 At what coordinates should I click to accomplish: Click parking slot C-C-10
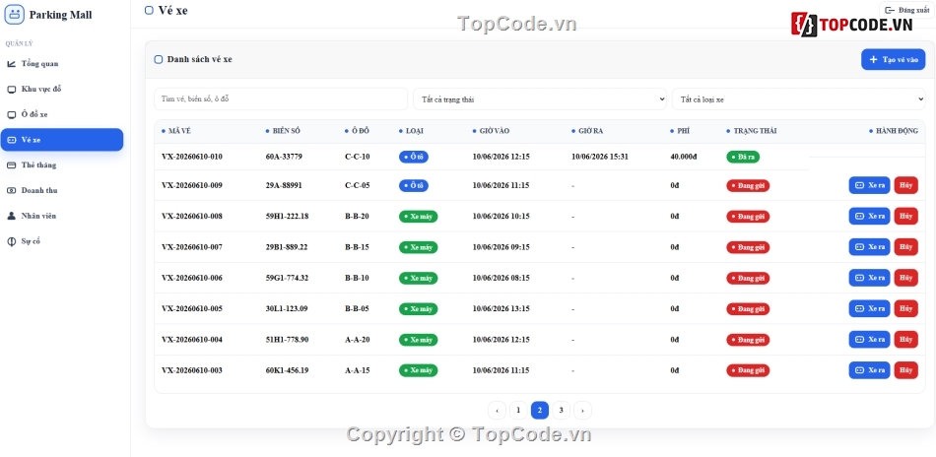[357, 157]
